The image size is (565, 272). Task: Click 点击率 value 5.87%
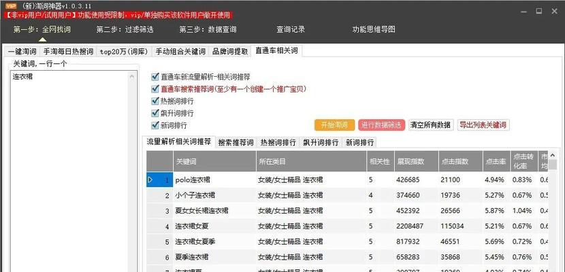[495, 211]
